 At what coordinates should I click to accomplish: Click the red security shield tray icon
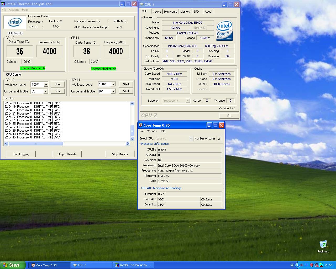tap(312, 265)
